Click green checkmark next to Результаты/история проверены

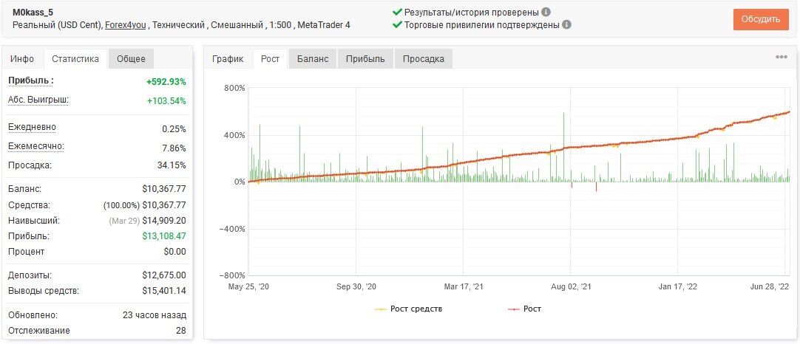[x=398, y=13]
